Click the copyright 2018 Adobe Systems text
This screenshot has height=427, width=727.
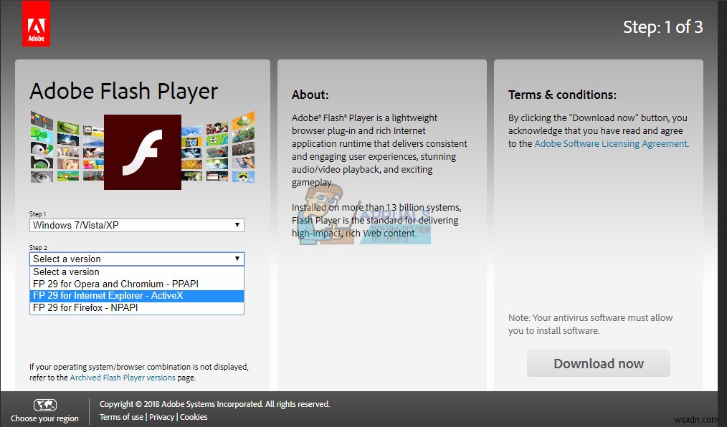pyautogui.click(x=214, y=404)
